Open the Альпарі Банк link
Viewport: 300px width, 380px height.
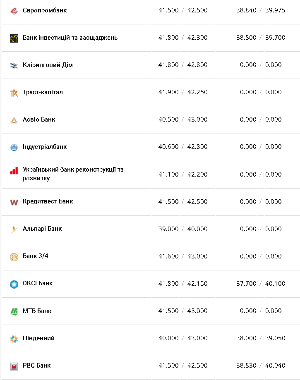(x=42, y=229)
